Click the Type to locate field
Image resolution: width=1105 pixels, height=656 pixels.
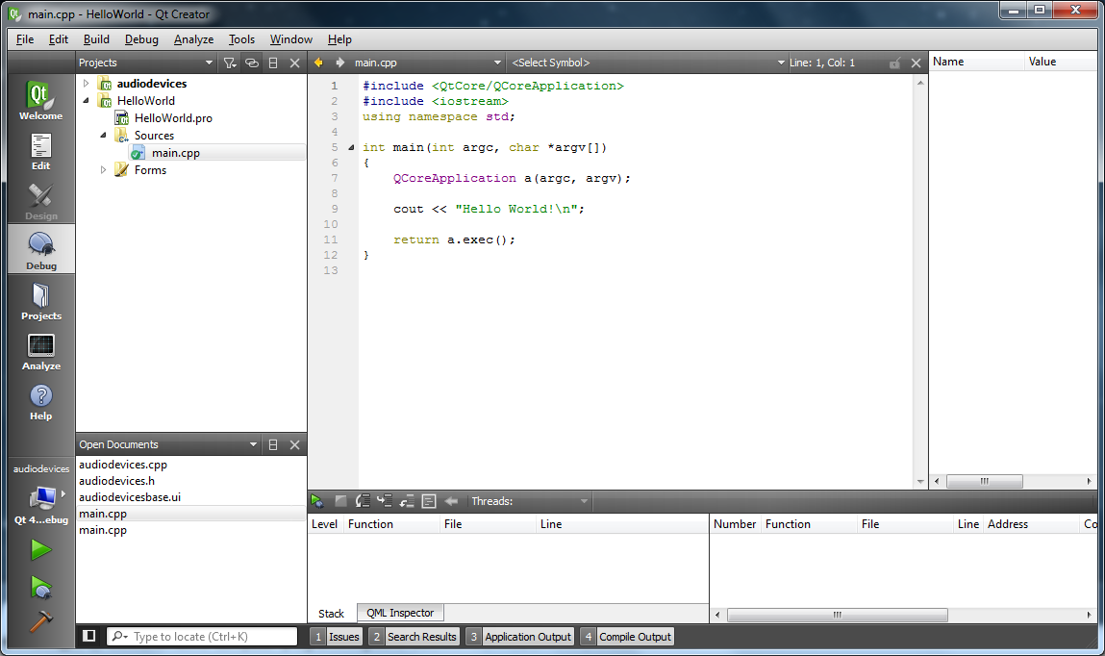(202, 636)
